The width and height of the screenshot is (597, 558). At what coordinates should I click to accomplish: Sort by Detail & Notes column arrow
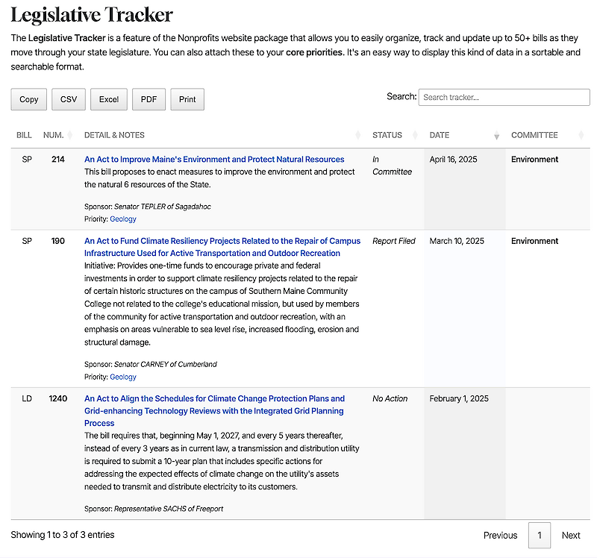coord(358,135)
